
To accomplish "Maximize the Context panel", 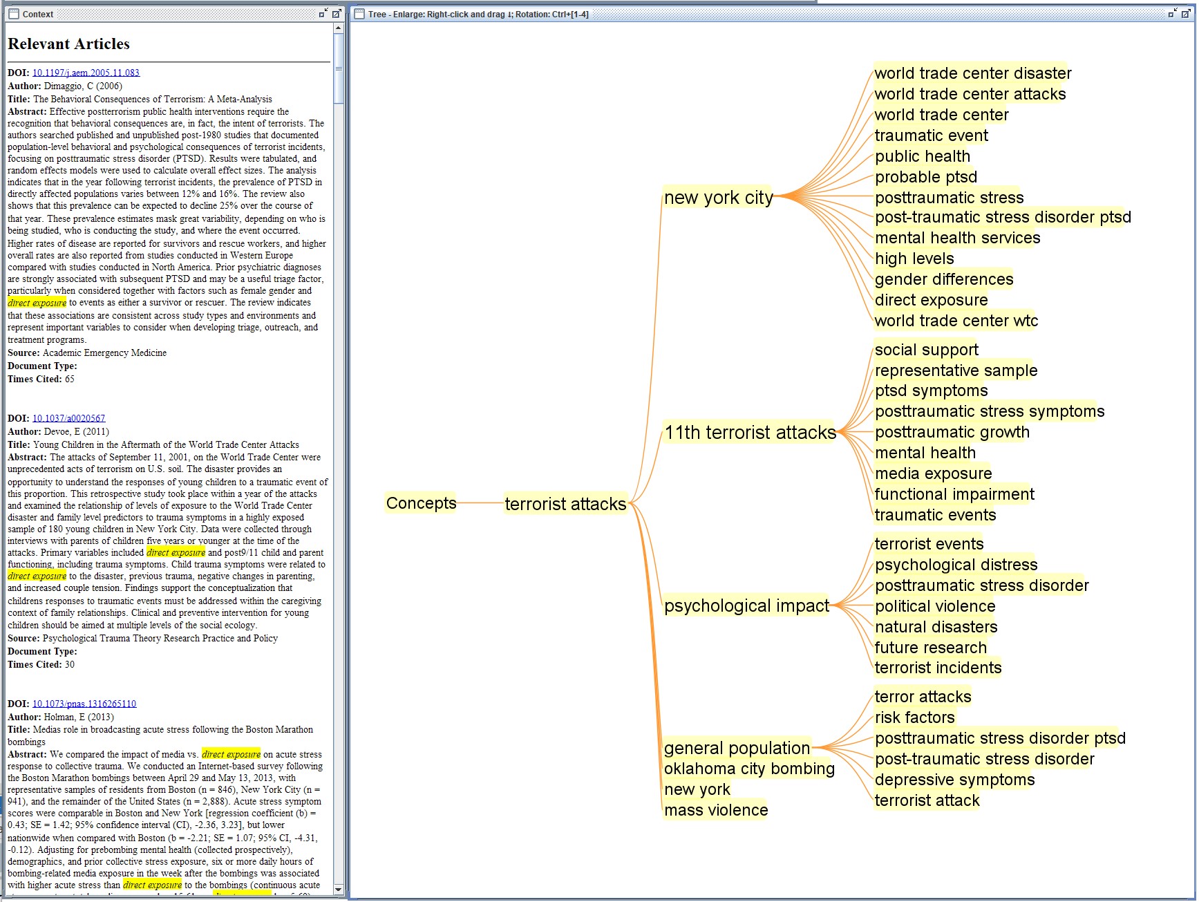I will [x=336, y=14].
